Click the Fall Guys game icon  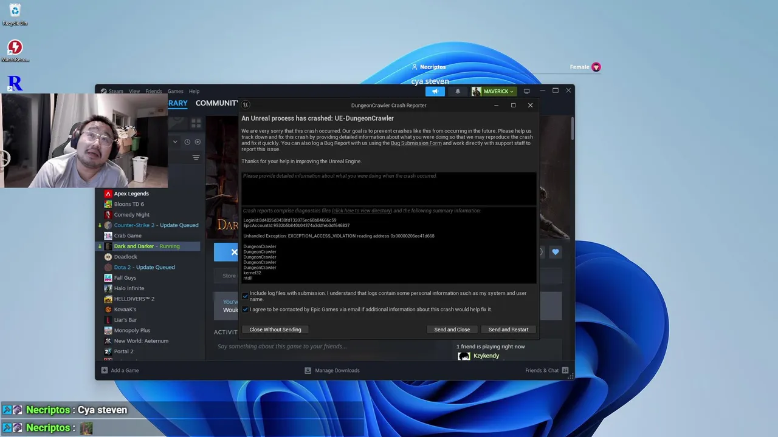click(x=108, y=278)
